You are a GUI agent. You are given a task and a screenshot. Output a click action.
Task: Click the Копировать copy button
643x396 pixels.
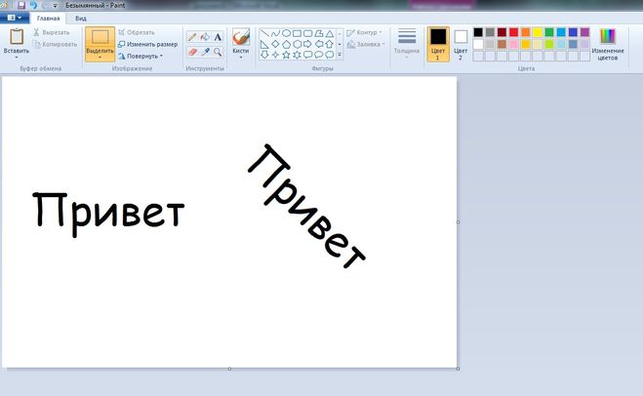(x=55, y=44)
